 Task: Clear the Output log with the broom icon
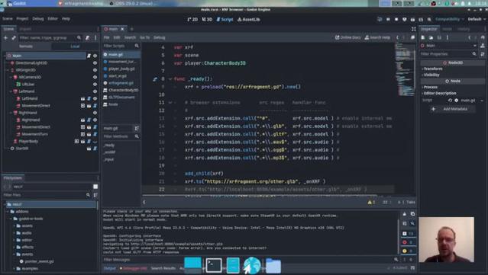pyautogui.click(x=404, y=214)
